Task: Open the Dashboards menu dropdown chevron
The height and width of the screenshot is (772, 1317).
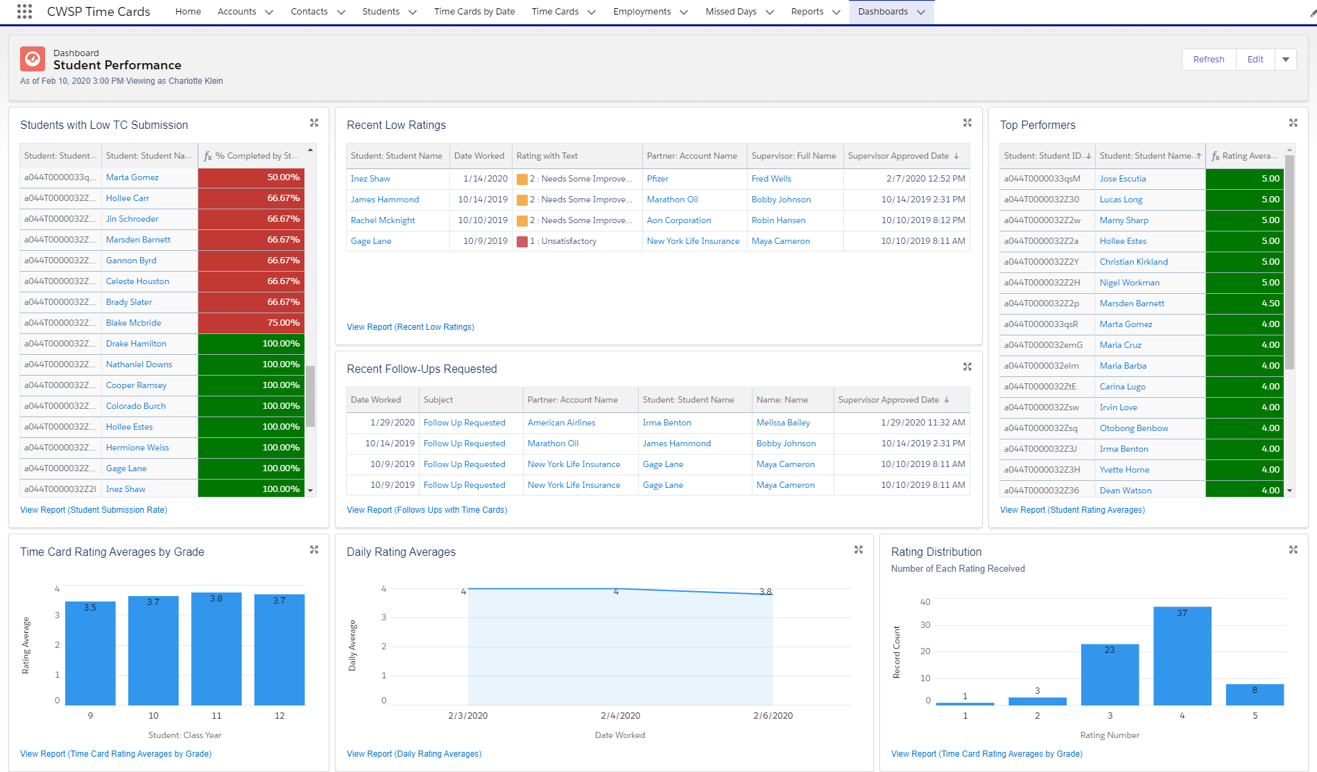Action: [921, 12]
